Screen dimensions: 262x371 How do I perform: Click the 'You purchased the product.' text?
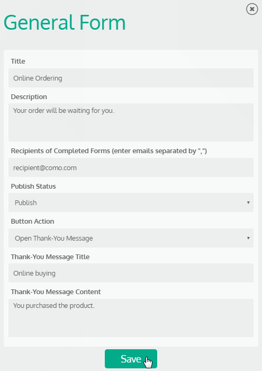53,306
